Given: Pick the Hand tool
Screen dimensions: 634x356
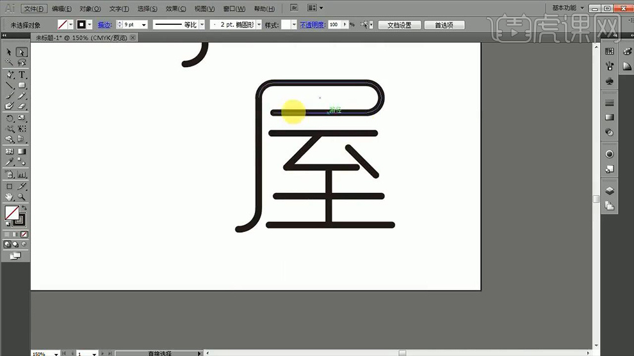Looking at the screenshot, I should (10, 197).
